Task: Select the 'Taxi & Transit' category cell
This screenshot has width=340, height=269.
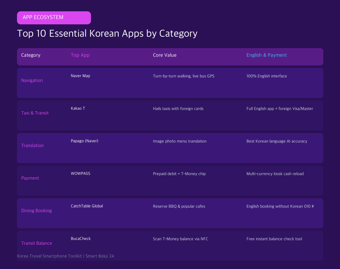Action: (35, 113)
